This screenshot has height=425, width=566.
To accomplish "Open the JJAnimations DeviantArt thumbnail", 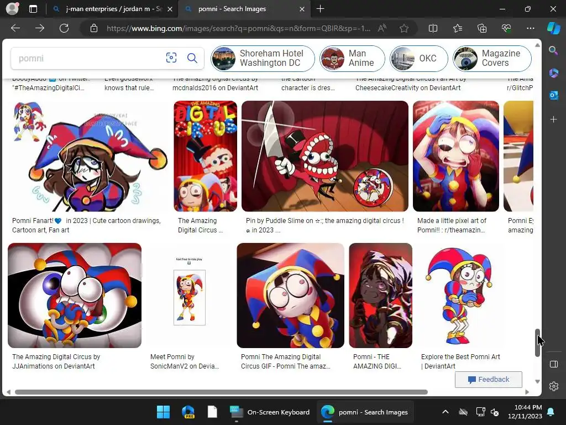I will 75,296.
